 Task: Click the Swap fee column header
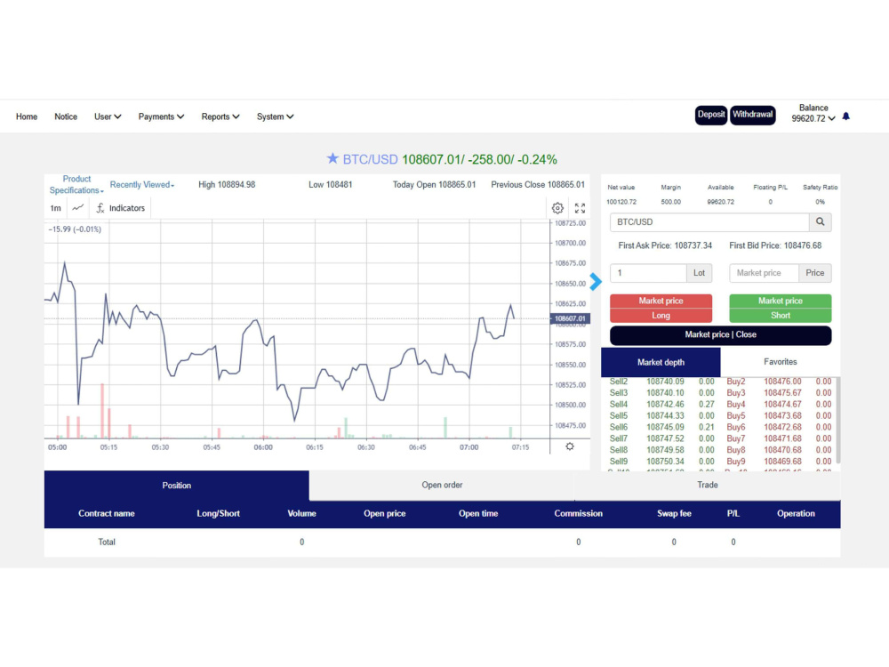point(674,513)
